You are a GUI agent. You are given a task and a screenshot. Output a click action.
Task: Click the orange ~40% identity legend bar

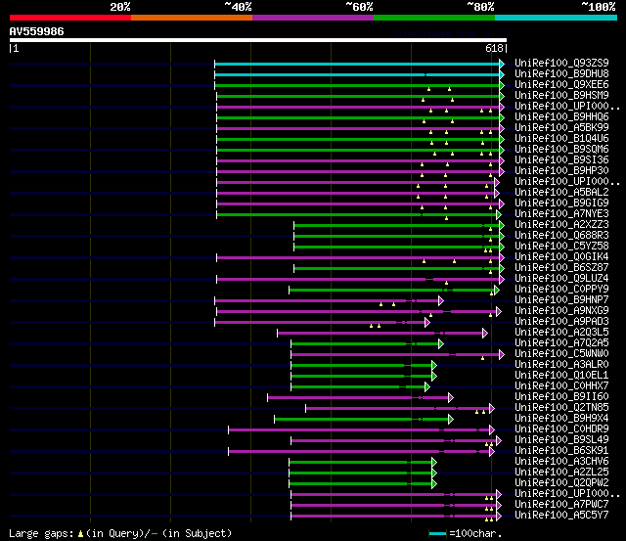click(192, 18)
